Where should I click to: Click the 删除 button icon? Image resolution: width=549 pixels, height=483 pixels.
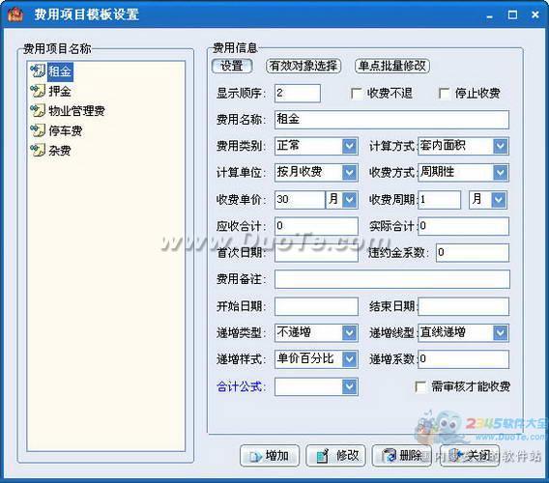point(389,456)
